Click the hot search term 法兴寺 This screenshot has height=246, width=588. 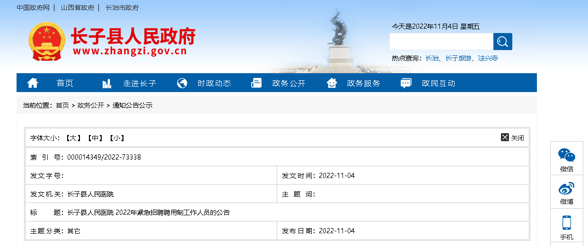click(x=488, y=58)
